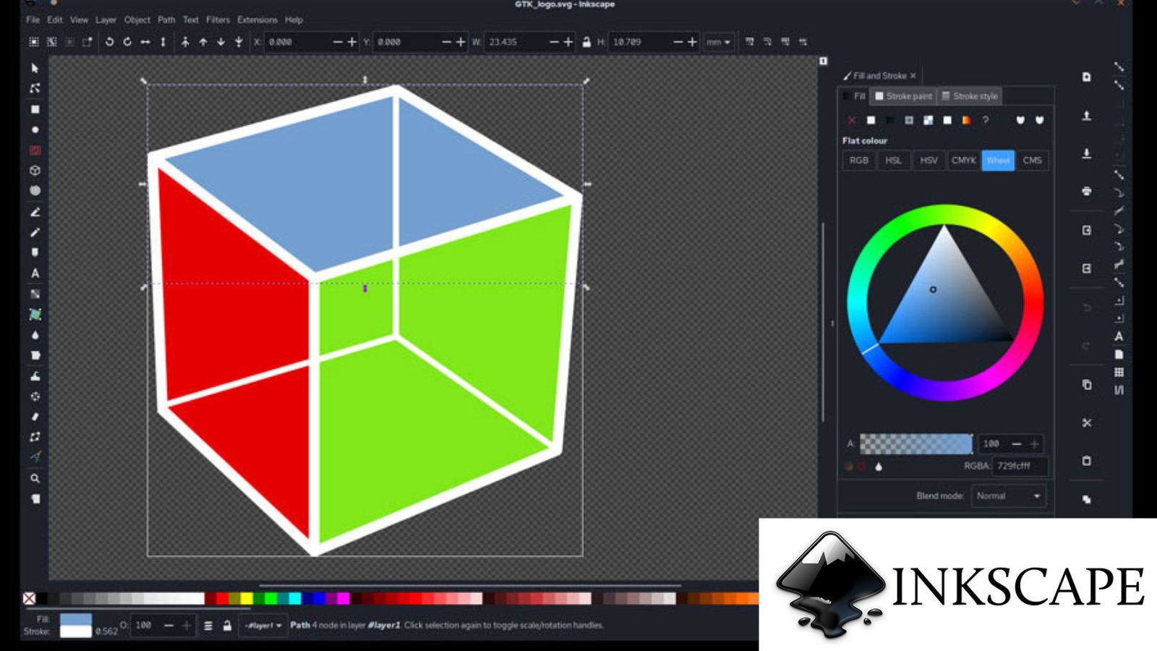Set fill to no paint (X)
The width and height of the screenshot is (1157, 651).
pos(852,121)
